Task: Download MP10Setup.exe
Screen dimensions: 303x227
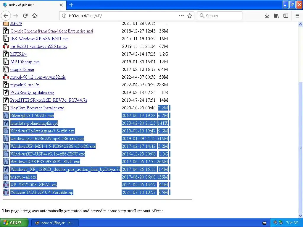Action: 25,62
